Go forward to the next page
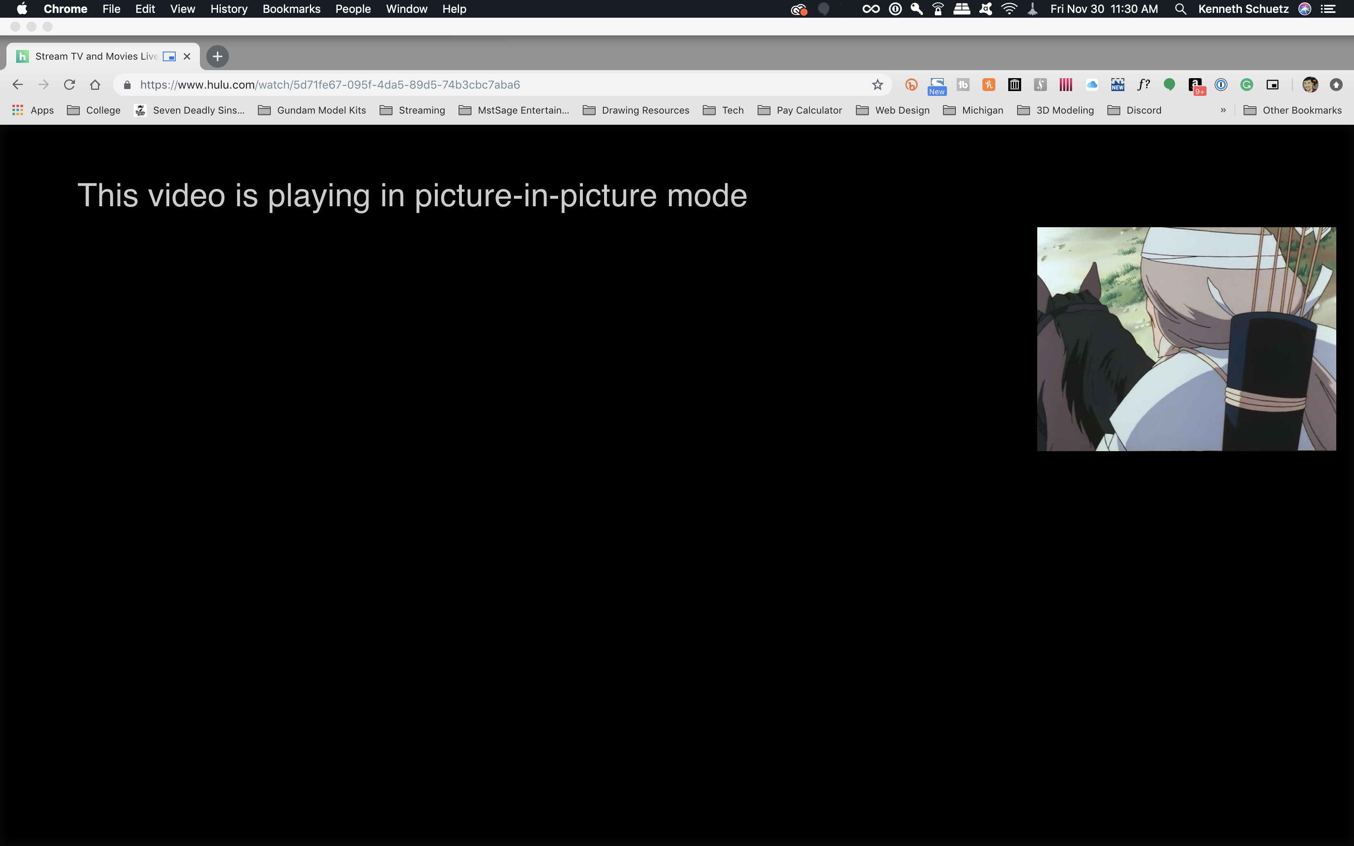The width and height of the screenshot is (1354, 846). pyautogui.click(x=43, y=85)
